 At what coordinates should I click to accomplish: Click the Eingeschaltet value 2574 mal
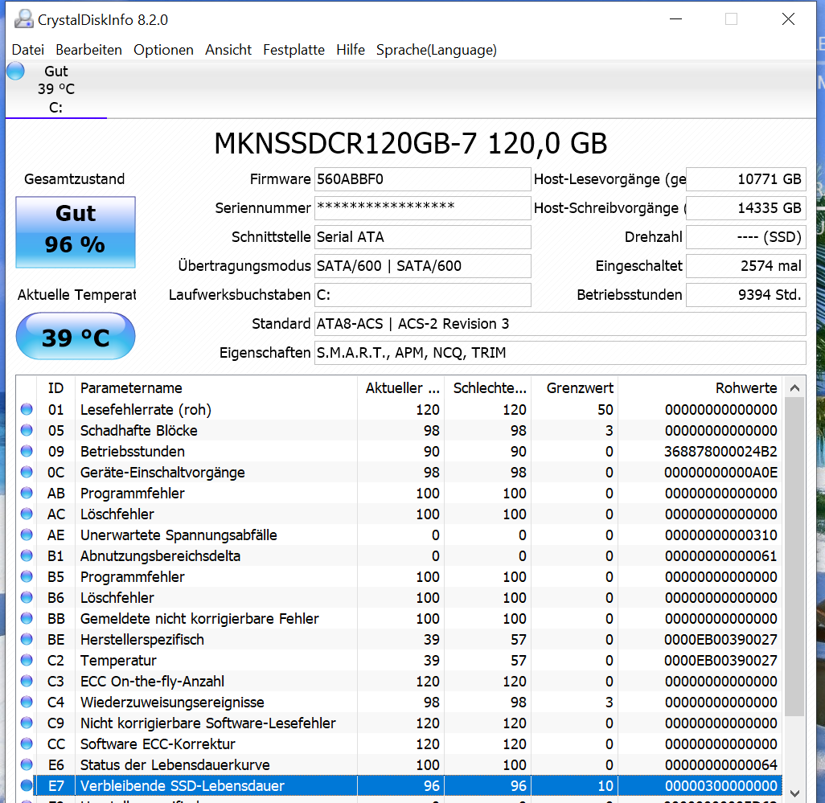coord(745,266)
